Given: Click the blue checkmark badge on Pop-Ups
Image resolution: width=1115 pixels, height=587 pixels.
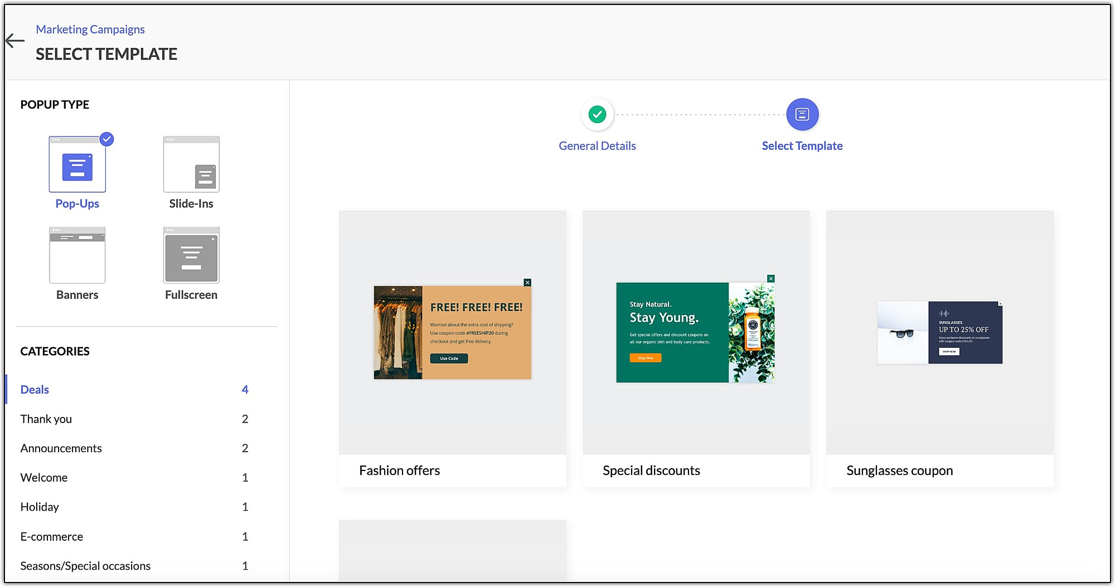Looking at the screenshot, I should click(x=106, y=139).
